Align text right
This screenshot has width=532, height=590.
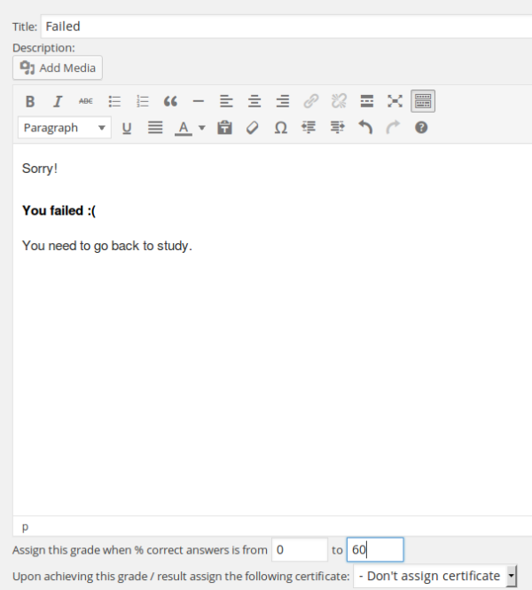pos(282,101)
